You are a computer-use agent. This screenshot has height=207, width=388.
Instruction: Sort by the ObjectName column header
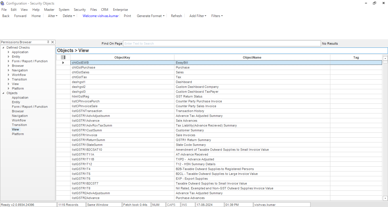[252, 57]
